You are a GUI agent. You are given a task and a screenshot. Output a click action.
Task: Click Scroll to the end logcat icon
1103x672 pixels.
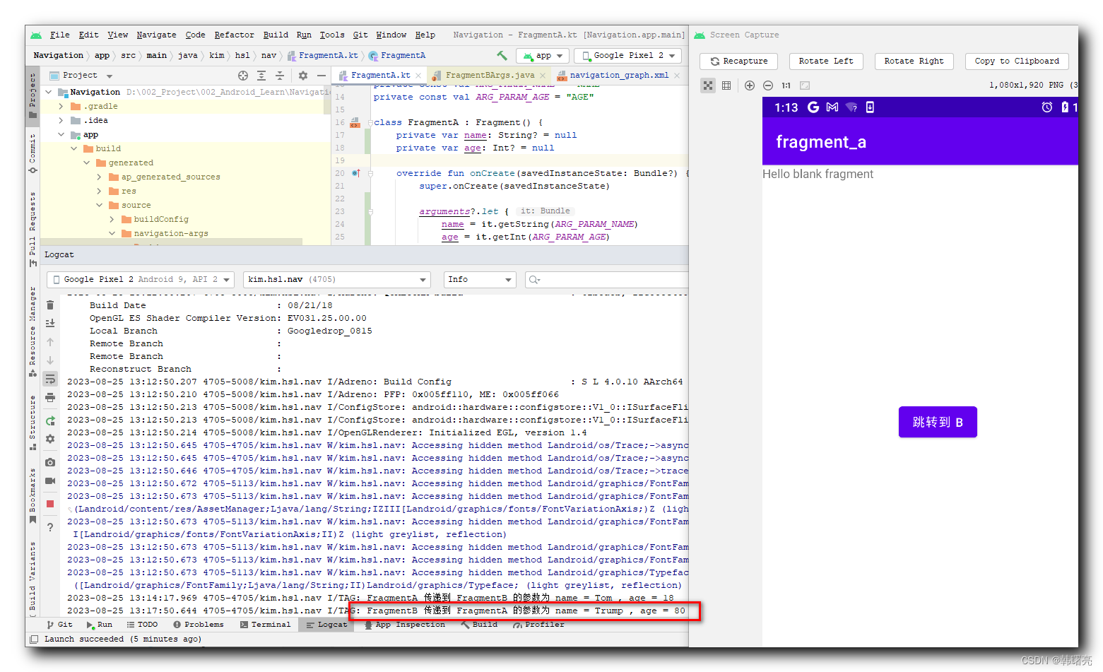tap(50, 323)
